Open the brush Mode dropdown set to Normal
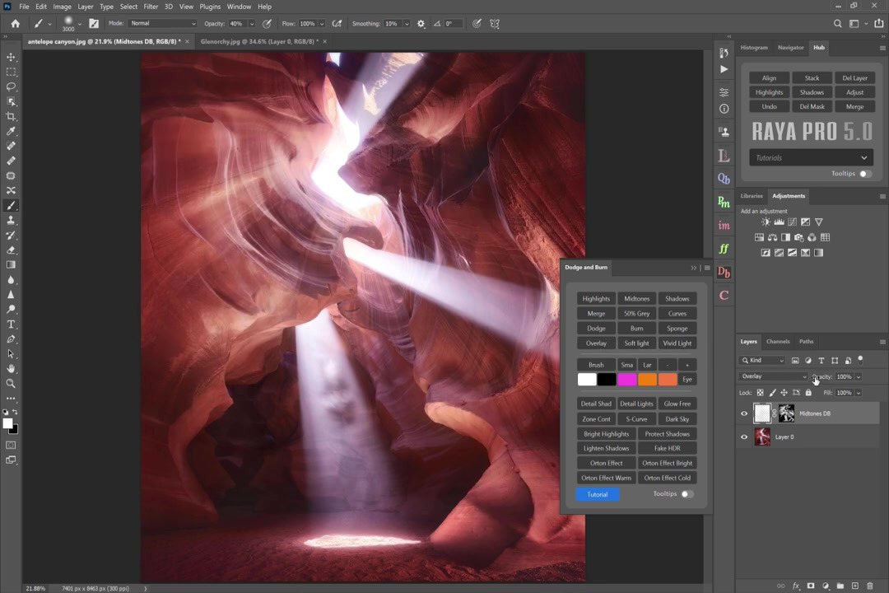 163,24
